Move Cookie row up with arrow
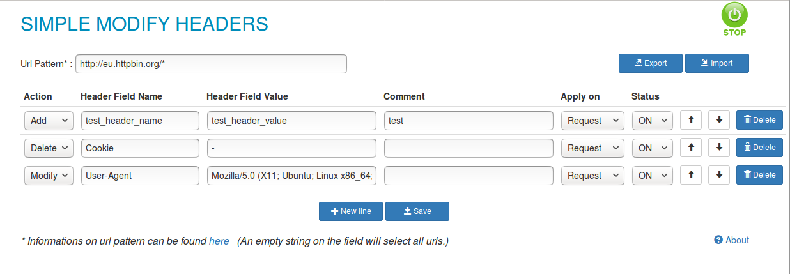 [691, 148]
